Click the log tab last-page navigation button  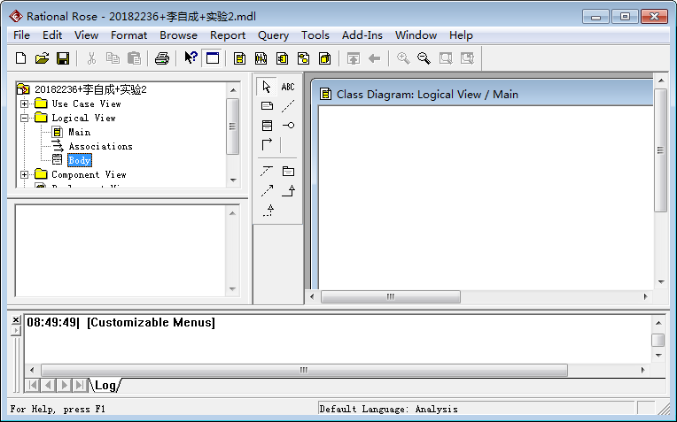pos(80,385)
